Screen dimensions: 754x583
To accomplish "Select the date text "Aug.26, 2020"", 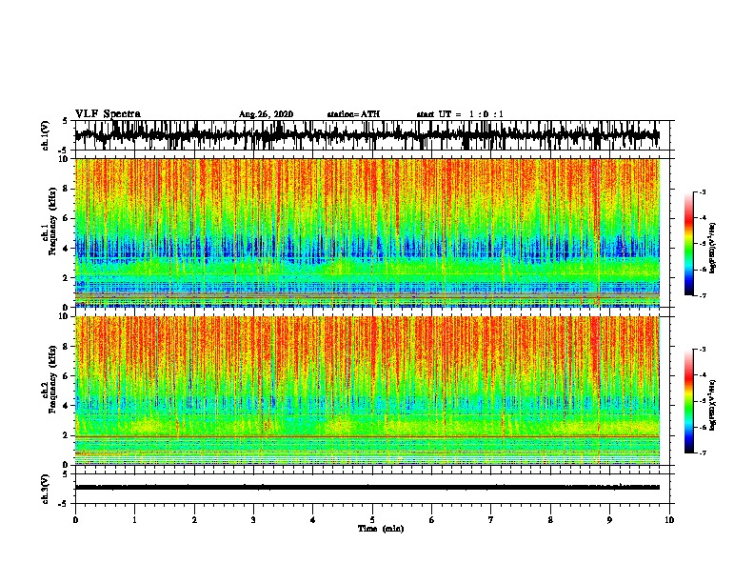I will (x=266, y=114).
